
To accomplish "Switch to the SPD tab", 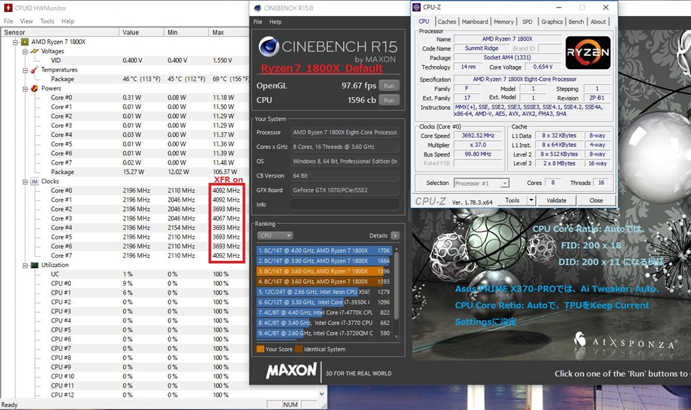I will pos(527,22).
